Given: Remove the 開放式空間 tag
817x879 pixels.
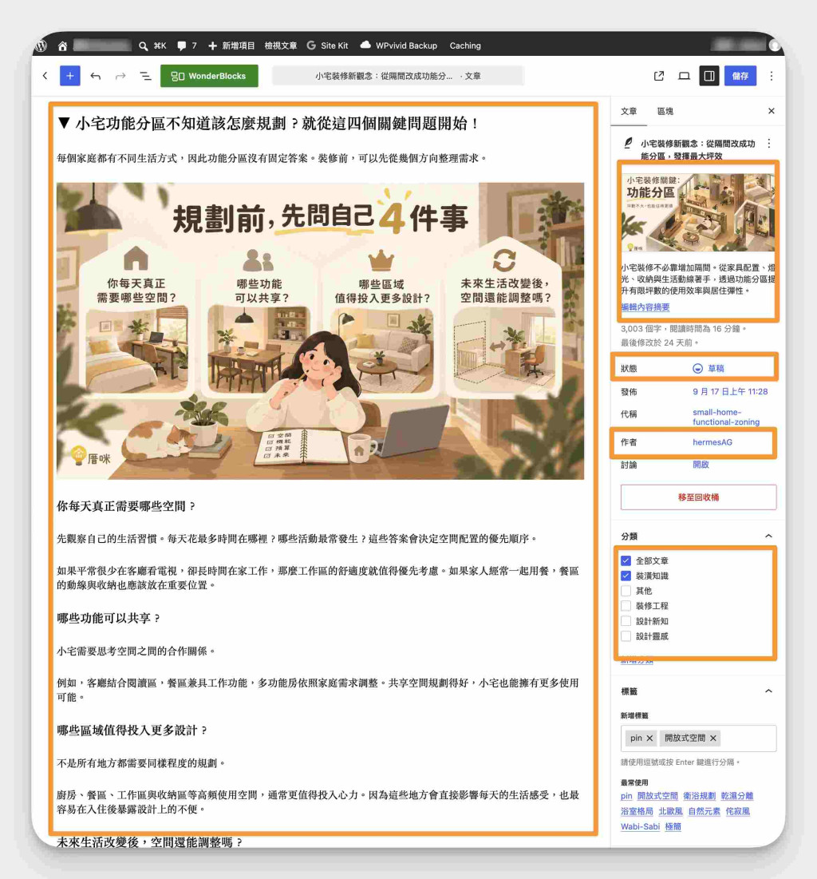Looking at the screenshot, I should coord(712,738).
